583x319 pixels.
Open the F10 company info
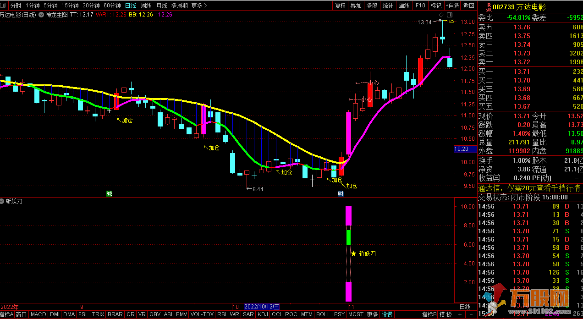[x=420, y=5]
